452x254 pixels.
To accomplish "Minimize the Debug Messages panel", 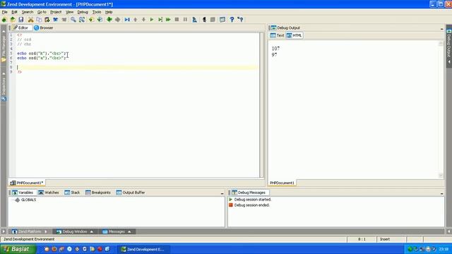I will click(441, 193).
